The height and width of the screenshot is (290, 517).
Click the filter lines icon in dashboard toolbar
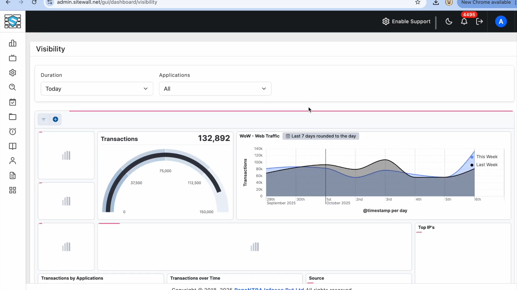pyautogui.click(x=44, y=119)
